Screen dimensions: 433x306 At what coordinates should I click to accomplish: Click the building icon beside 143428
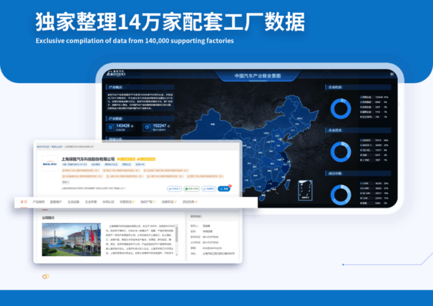tap(111, 127)
